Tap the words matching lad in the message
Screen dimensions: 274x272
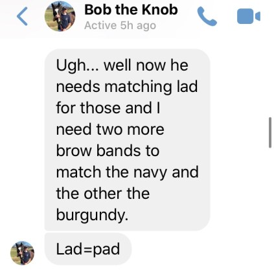(x=151, y=87)
